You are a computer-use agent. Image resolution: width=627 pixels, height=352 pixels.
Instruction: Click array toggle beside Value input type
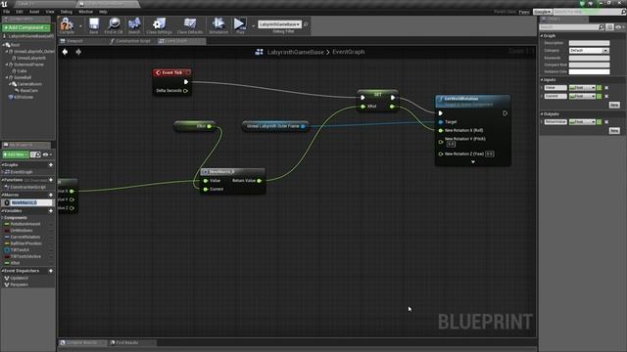(x=599, y=88)
